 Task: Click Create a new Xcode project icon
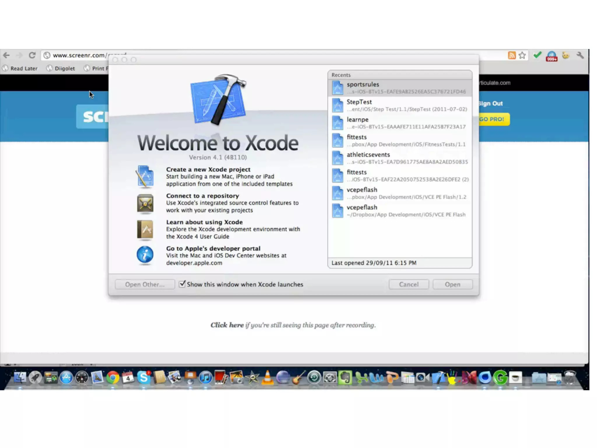145,176
